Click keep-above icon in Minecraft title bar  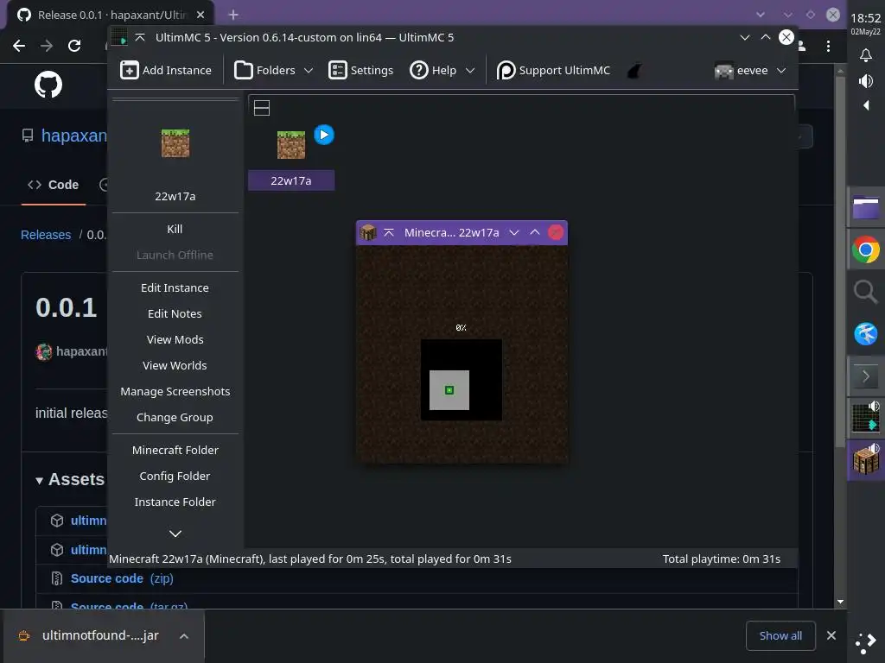389,232
